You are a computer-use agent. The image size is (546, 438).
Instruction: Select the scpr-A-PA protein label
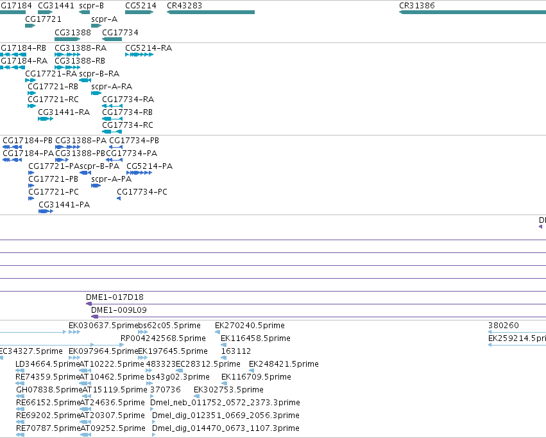pos(112,179)
